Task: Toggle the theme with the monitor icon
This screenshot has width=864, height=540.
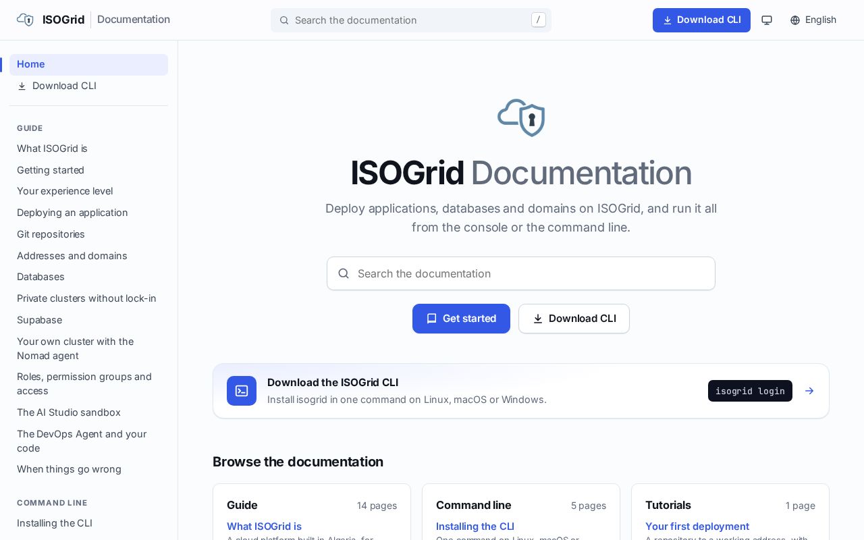Action: (x=767, y=20)
